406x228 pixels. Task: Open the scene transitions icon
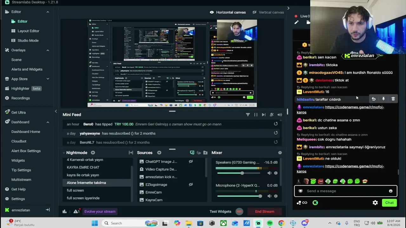131,153
